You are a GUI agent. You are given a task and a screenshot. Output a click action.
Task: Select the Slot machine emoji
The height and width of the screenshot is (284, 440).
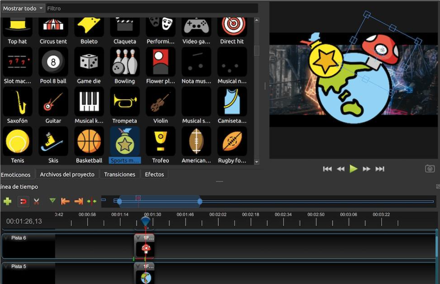(17, 66)
